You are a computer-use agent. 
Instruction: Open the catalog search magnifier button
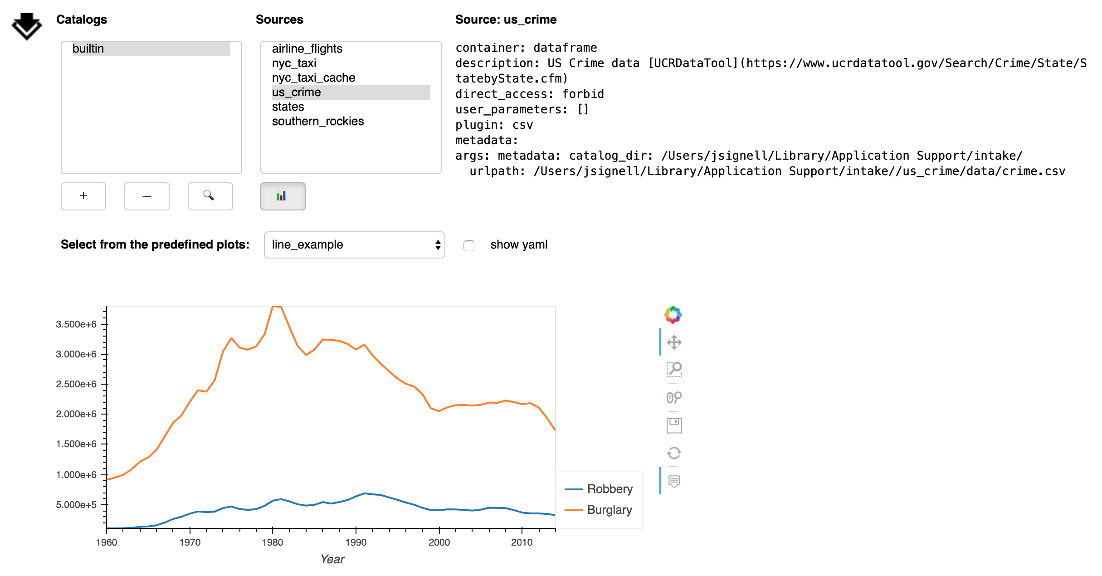pyautogui.click(x=210, y=196)
